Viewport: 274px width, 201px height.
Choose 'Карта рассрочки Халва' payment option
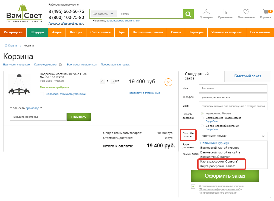[x=217, y=166]
